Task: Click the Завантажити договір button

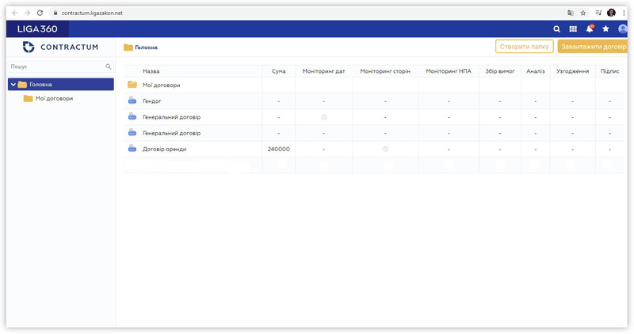Action: click(593, 47)
